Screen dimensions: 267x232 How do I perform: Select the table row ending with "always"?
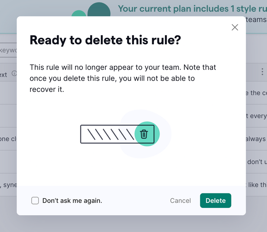(x=257, y=139)
